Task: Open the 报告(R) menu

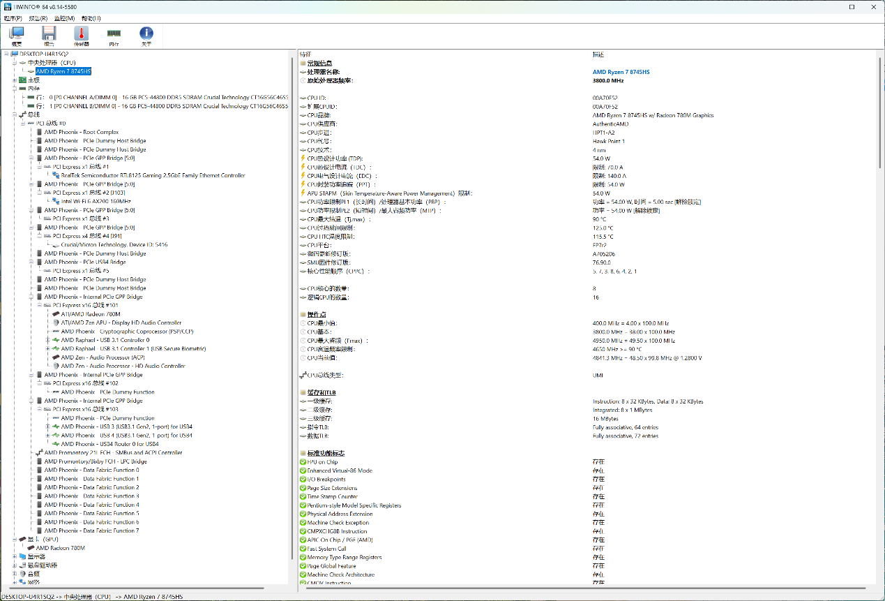Action: click(38, 18)
